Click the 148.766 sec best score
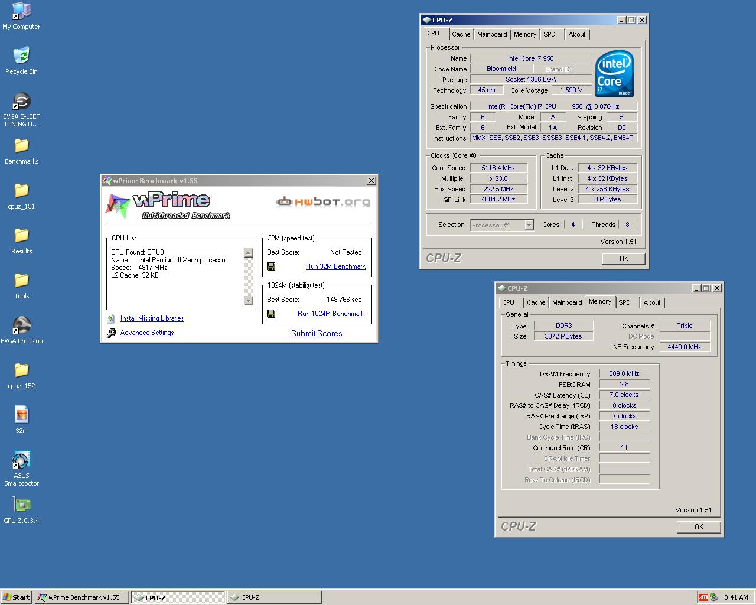This screenshot has width=756, height=605. tap(344, 300)
